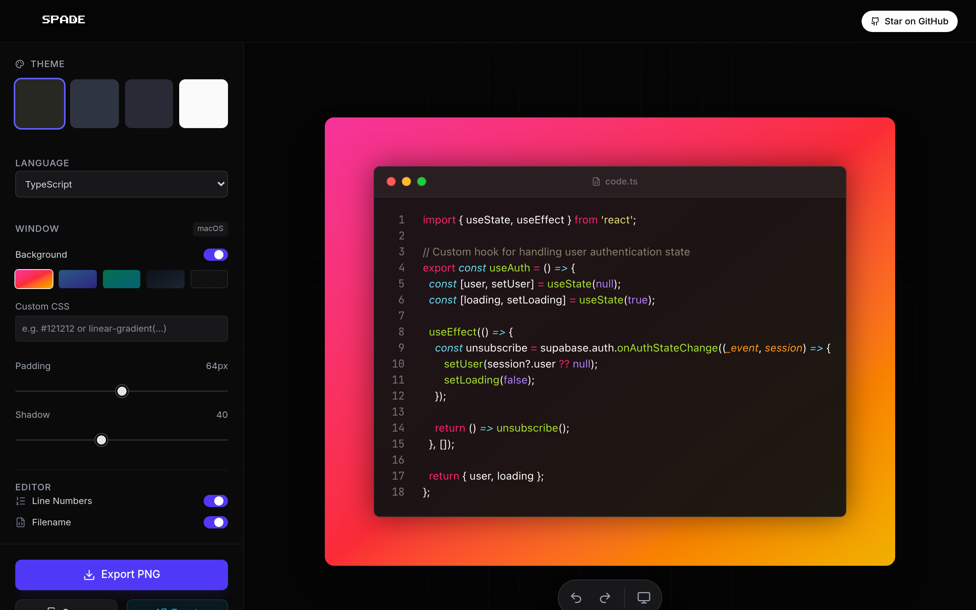Disable the Background toggle
The width and height of the screenshot is (976, 610).
215,255
